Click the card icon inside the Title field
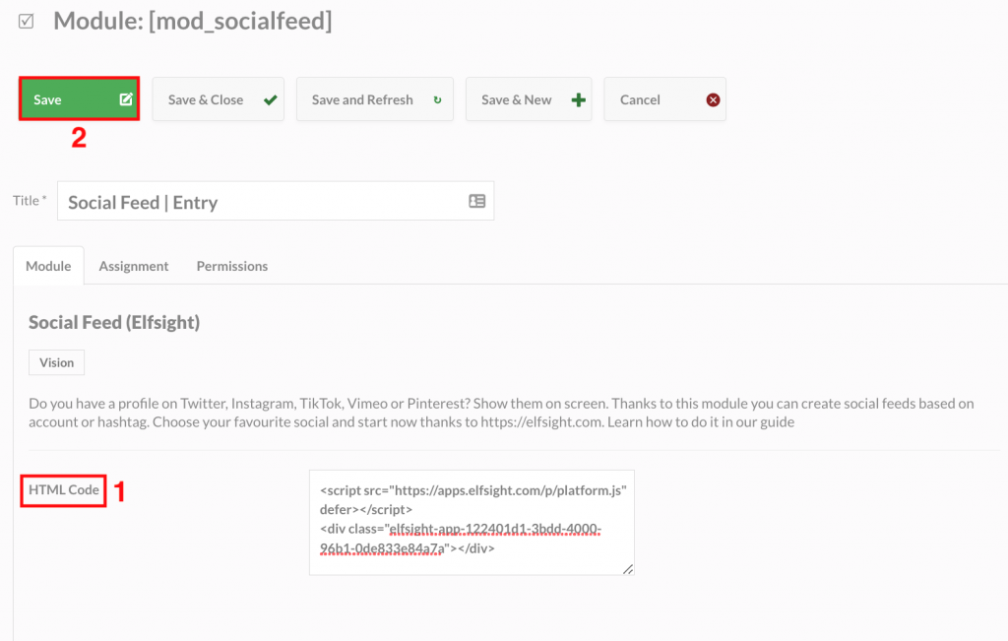1008x641 pixels. tap(477, 201)
